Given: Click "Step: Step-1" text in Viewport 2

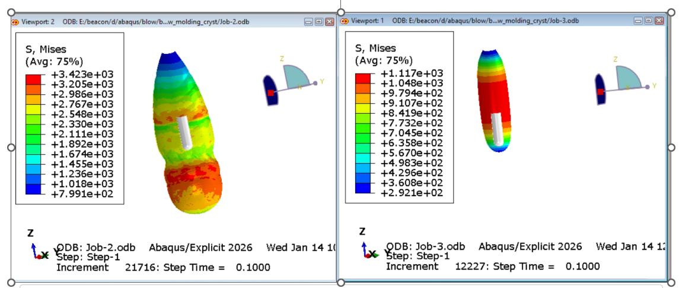Looking at the screenshot, I should [x=88, y=257].
